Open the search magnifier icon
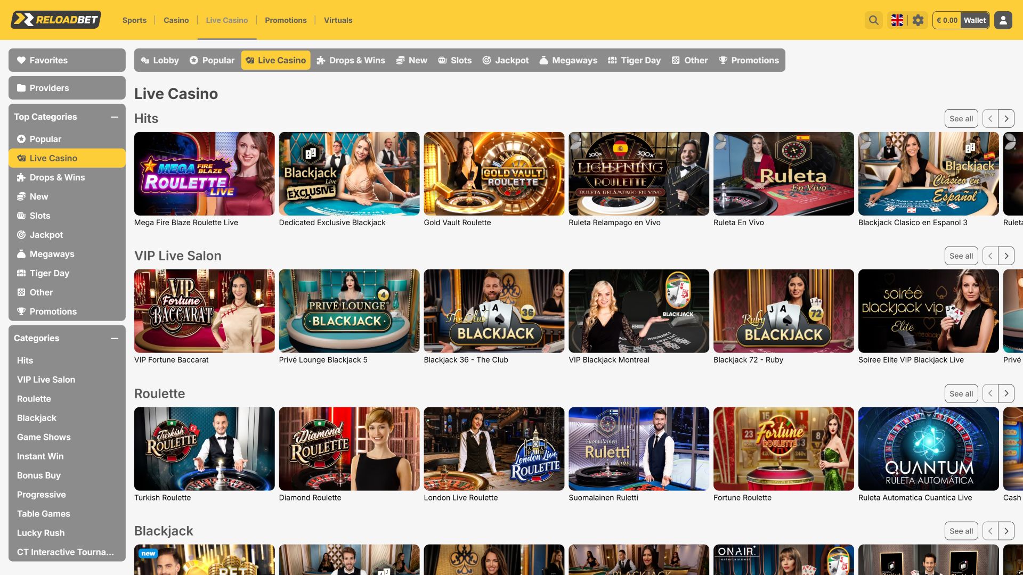The image size is (1023, 575). coord(873,20)
